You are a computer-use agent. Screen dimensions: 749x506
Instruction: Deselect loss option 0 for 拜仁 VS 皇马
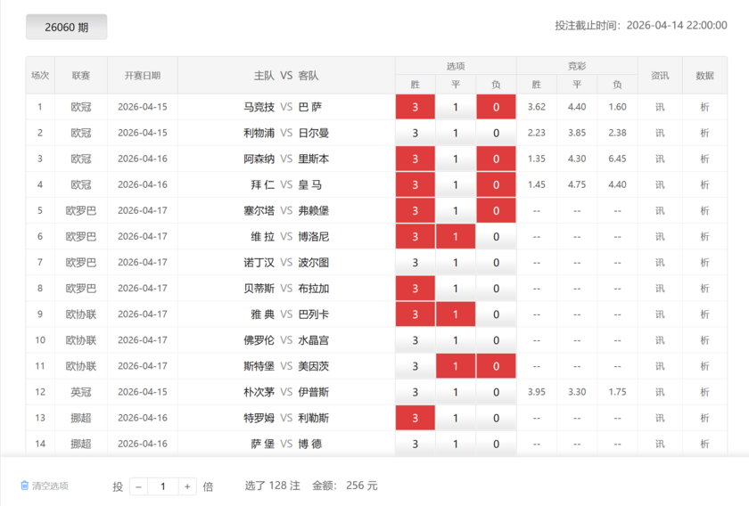pos(496,184)
